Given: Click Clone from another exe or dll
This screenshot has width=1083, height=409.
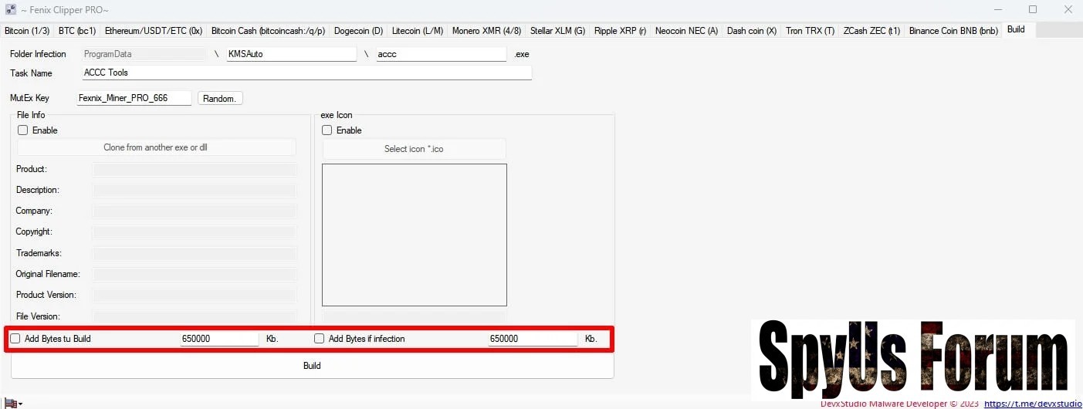Looking at the screenshot, I should pos(156,147).
